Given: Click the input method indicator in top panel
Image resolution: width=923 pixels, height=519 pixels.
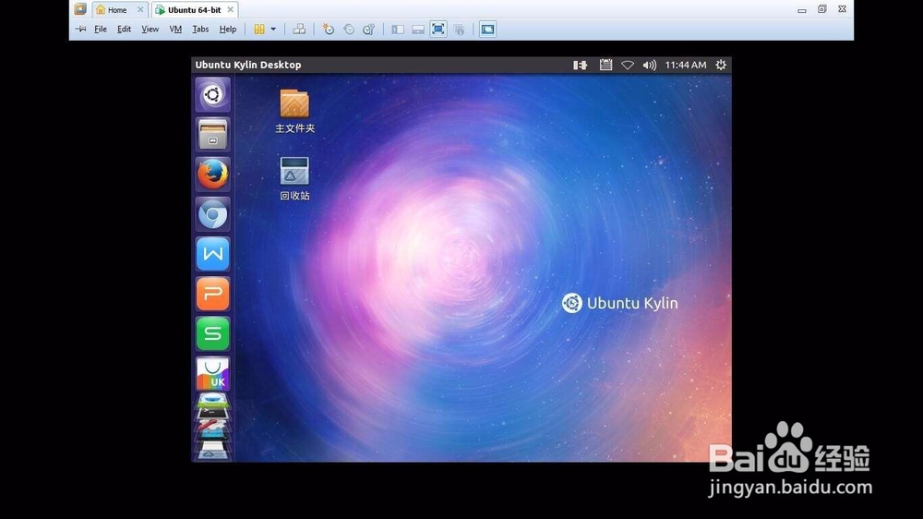Looking at the screenshot, I should [x=581, y=65].
